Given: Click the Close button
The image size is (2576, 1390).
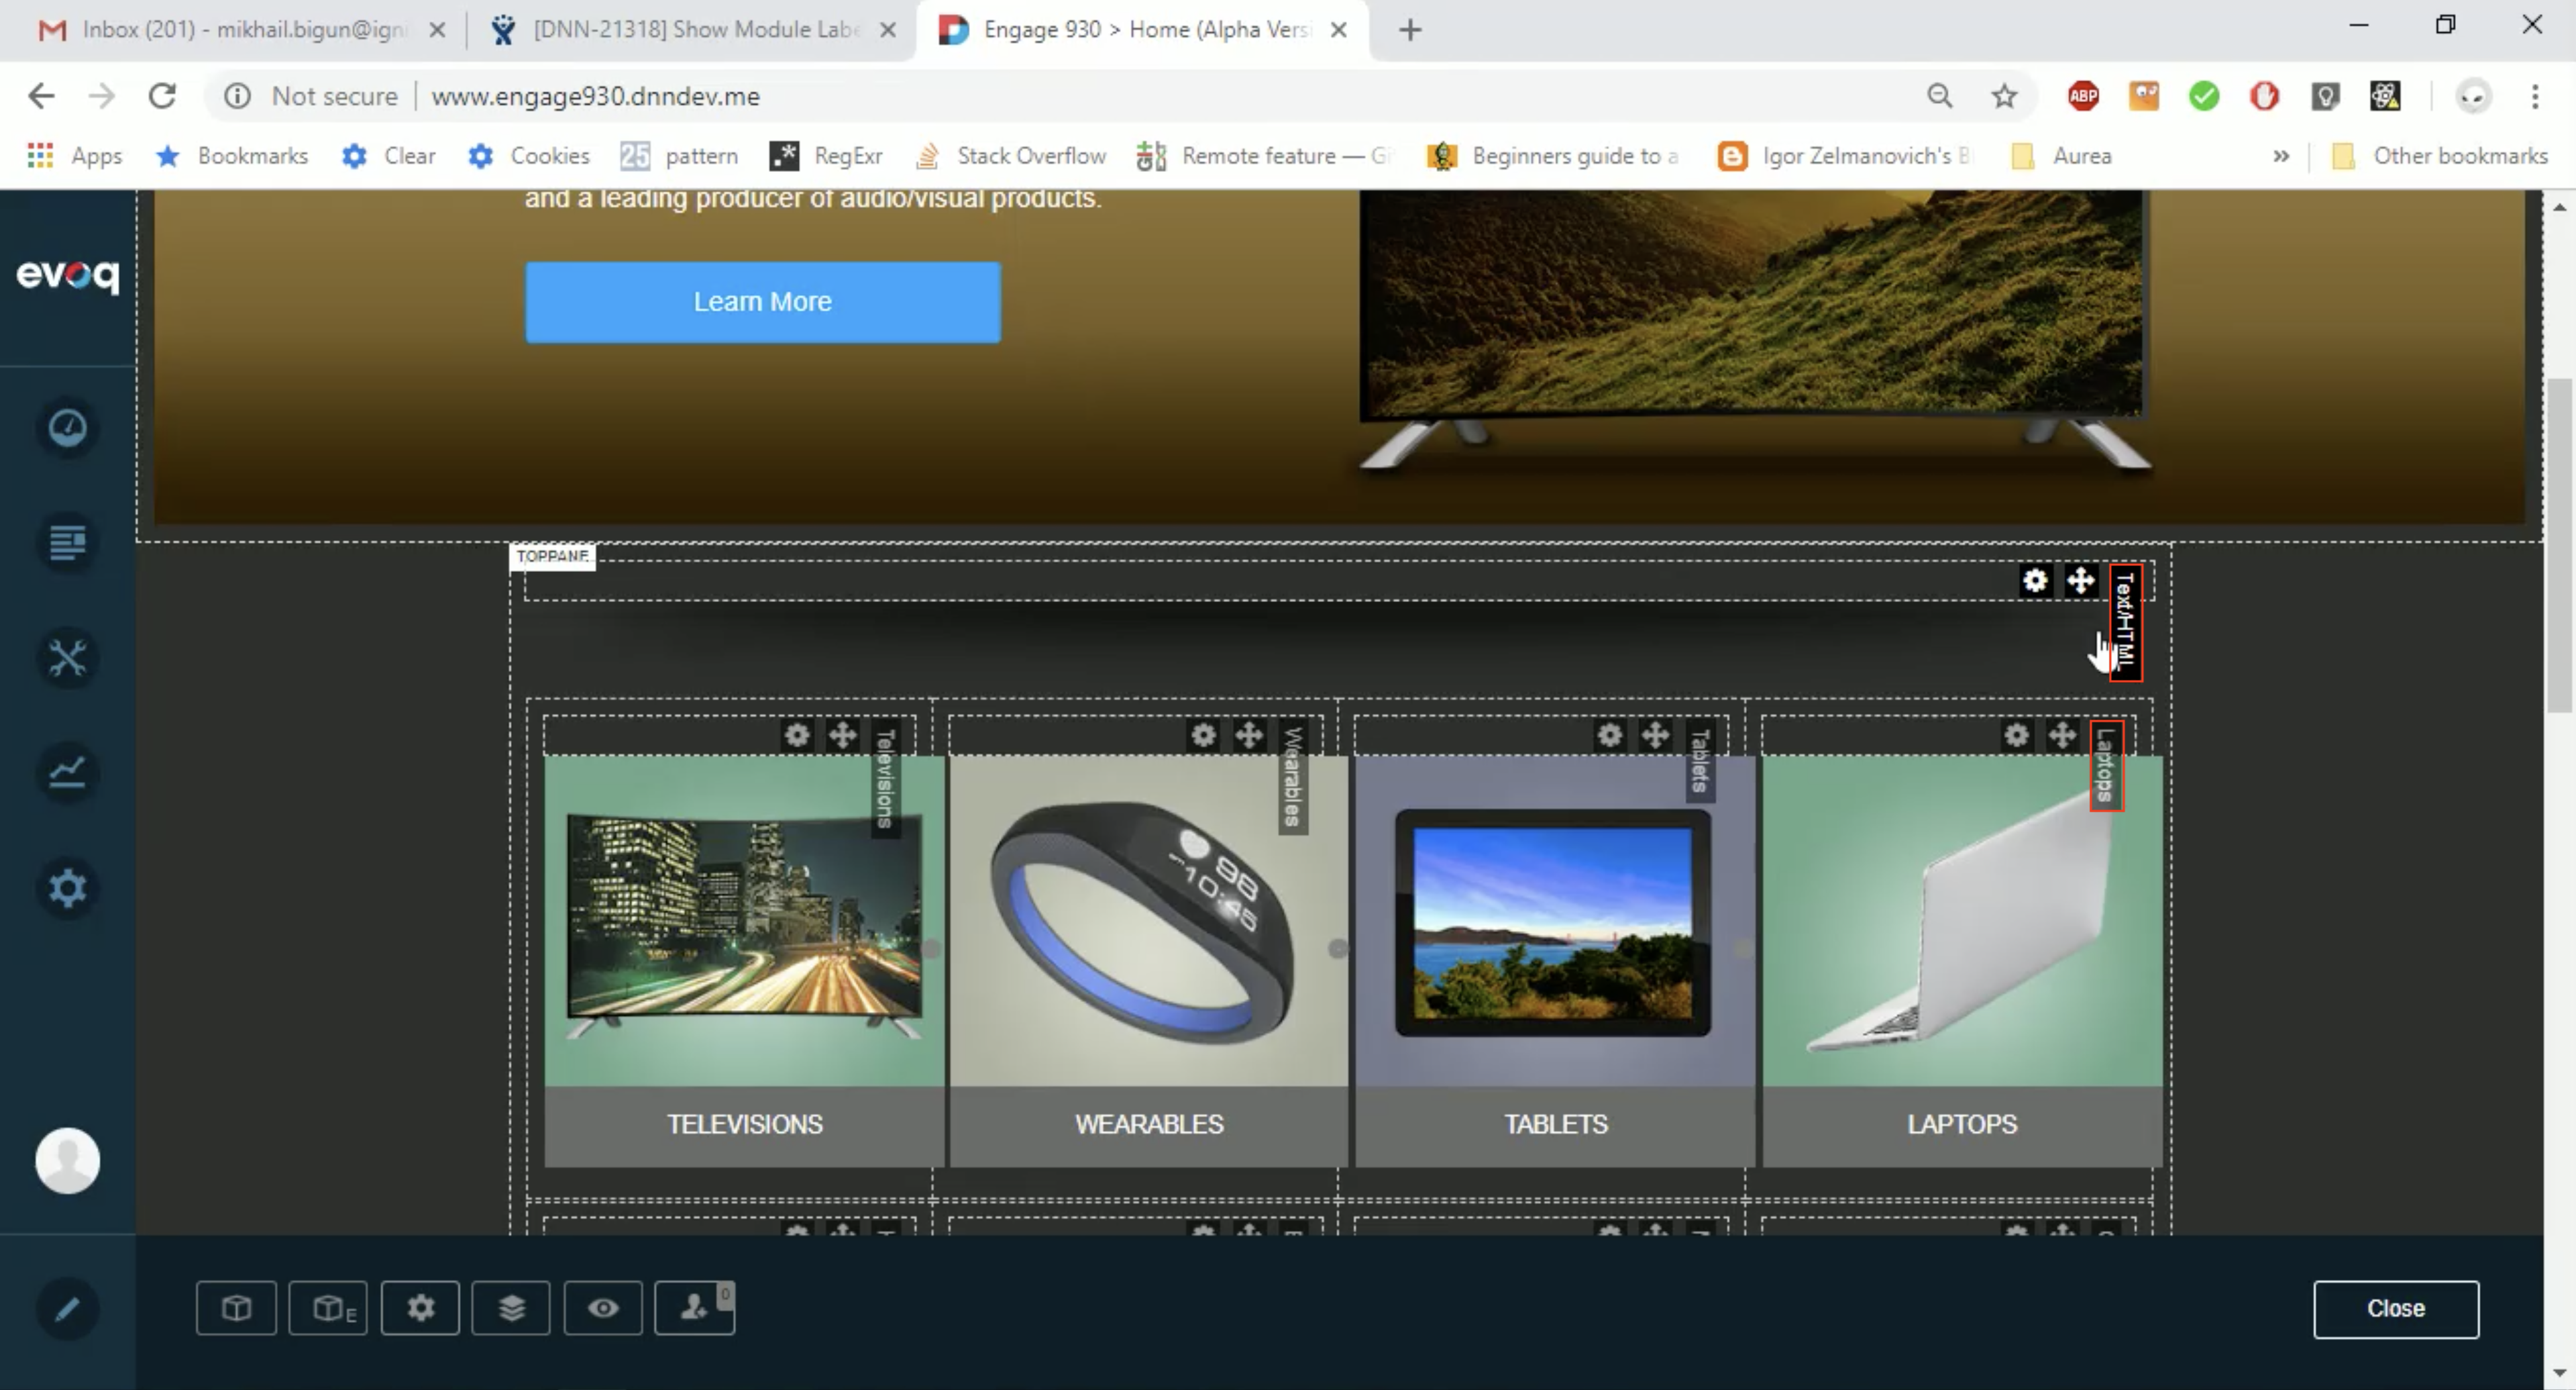Looking at the screenshot, I should pos(2396,1308).
